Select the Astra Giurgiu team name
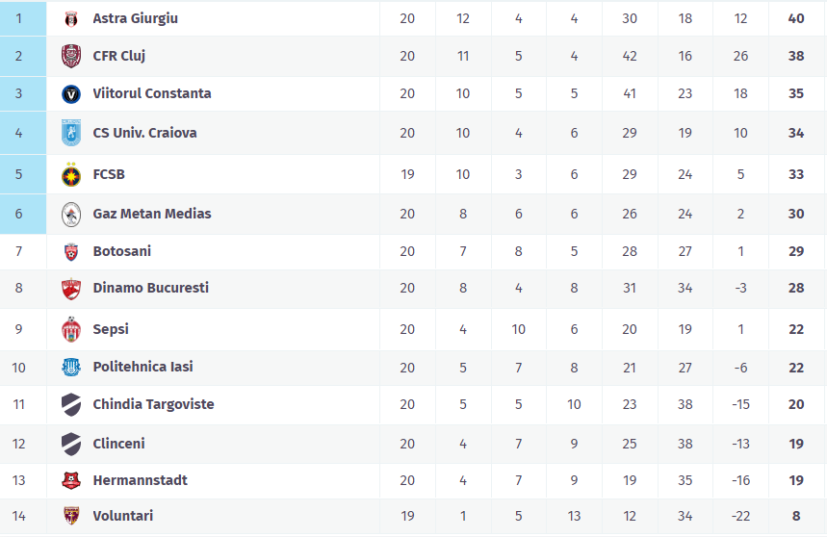 coord(135,18)
